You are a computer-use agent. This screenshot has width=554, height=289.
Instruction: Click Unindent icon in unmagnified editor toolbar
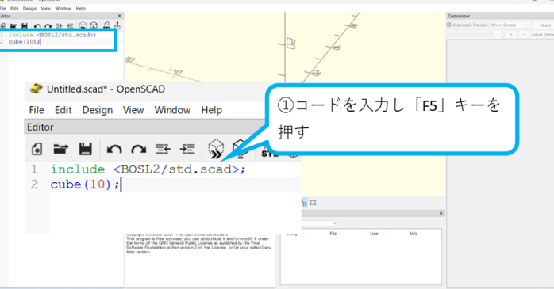pyautogui.click(x=59, y=26)
